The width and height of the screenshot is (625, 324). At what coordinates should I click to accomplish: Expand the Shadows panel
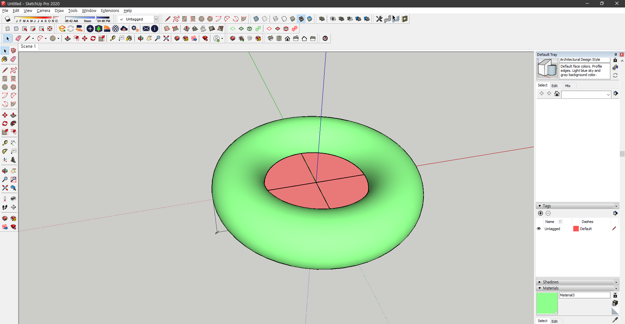(540, 282)
